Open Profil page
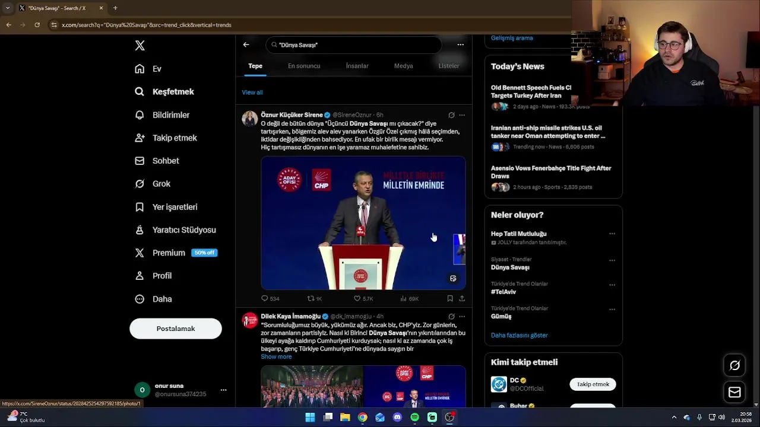This screenshot has height=427, width=760. [153, 276]
